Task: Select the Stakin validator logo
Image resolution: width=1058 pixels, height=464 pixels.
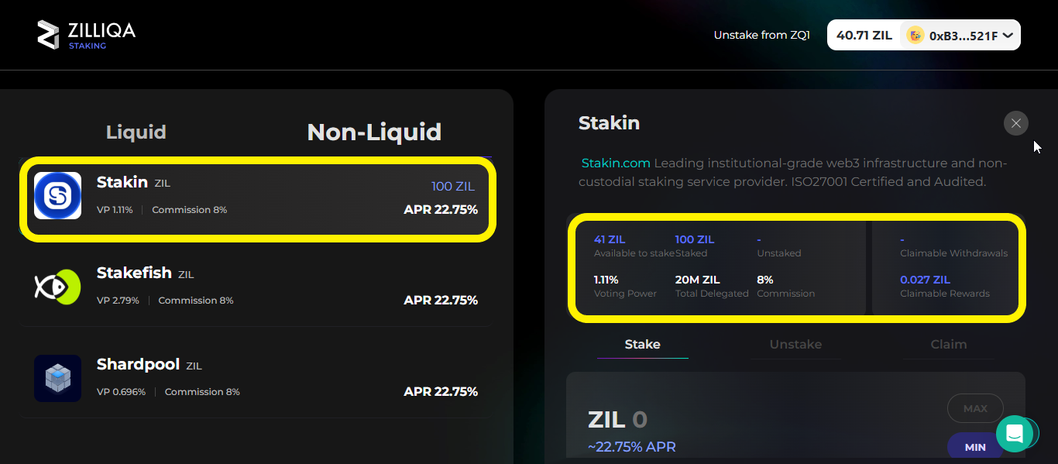Action: [57, 196]
